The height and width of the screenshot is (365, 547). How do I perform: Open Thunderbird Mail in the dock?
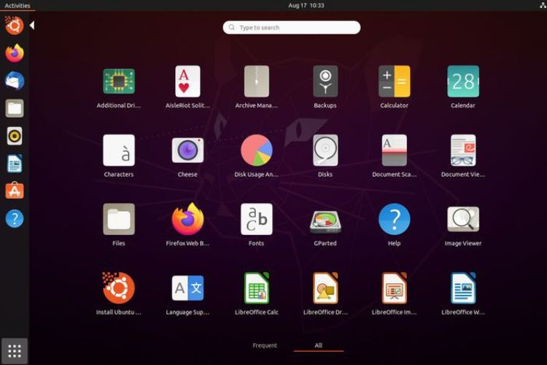(15, 81)
